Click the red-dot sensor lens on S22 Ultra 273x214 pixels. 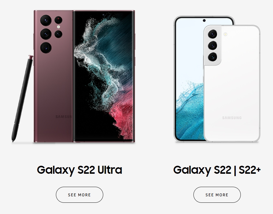point(58,20)
